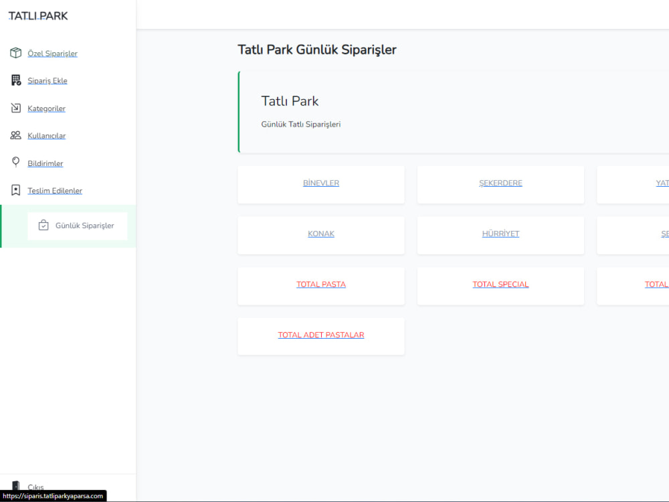The height and width of the screenshot is (502, 669).
Task: Click the Tatlı Park card title
Action: pos(290,101)
